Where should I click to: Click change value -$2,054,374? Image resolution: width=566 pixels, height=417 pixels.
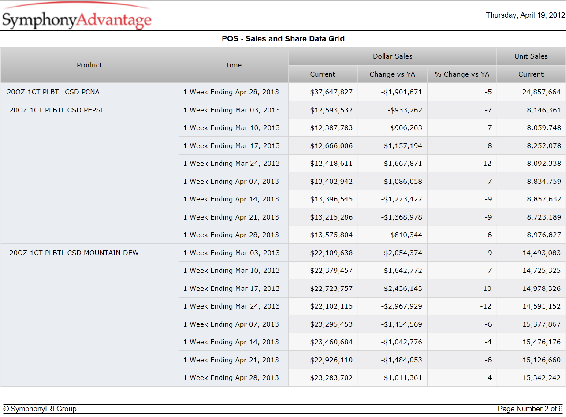tap(401, 253)
